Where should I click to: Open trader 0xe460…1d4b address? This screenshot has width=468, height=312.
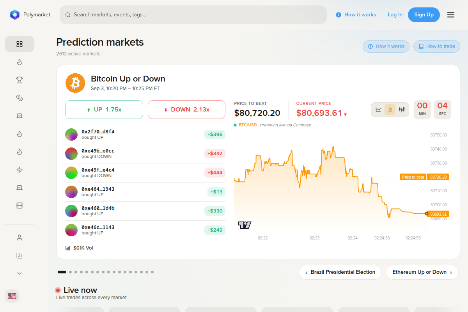(x=98, y=208)
